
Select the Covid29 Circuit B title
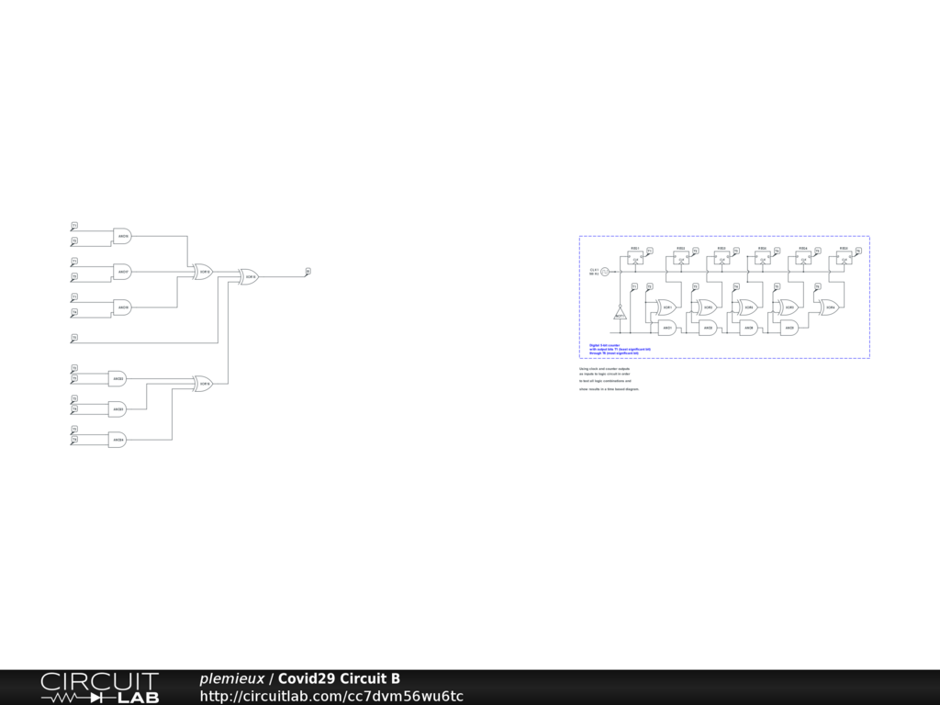click(x=339, y=679)
